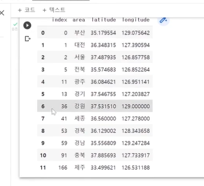Image resolution: width=204 pixels, height=186 pixels.
Task: Click longitude value 126.852264
Action: (135, 70)
